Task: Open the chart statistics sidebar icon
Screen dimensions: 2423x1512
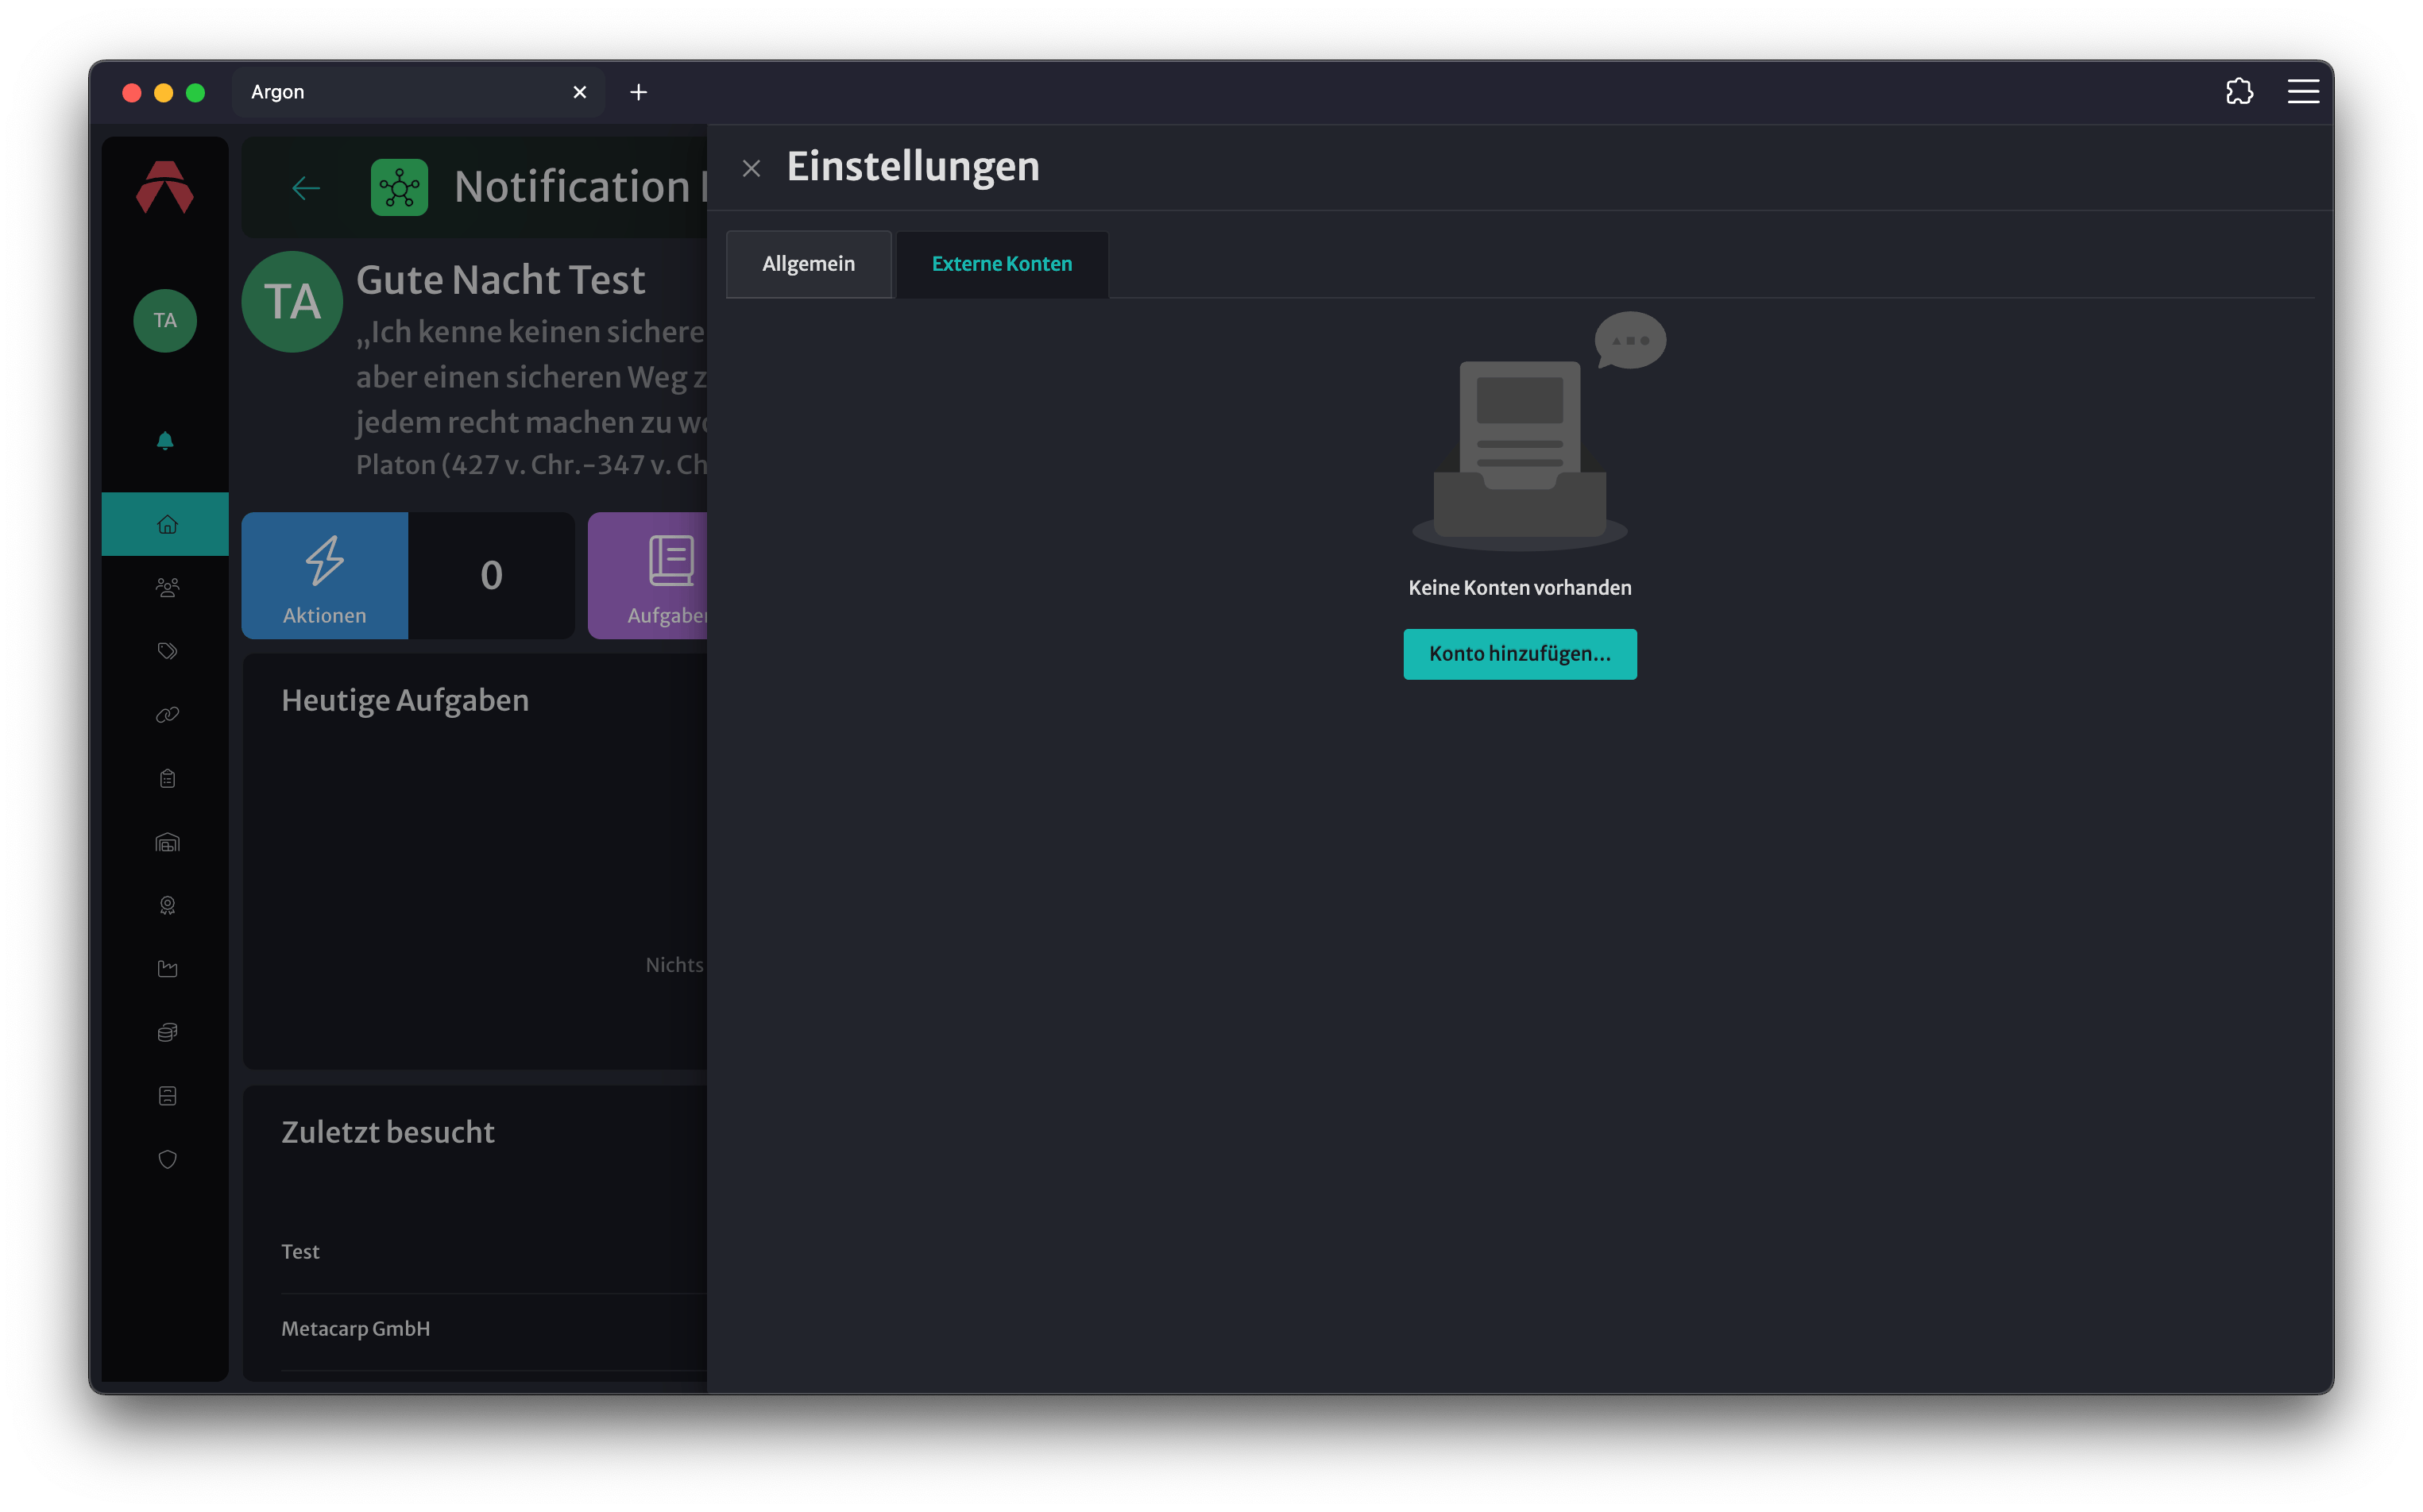Action: click(167, 969)
